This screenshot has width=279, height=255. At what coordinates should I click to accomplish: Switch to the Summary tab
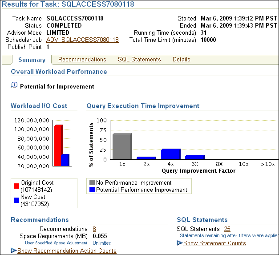point(32,60)
